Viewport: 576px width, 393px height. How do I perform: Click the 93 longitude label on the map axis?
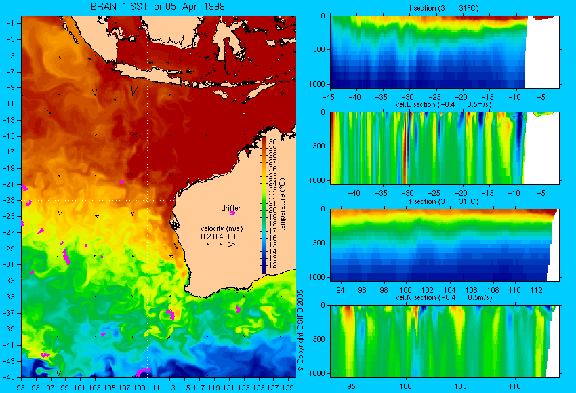point(20,388)
